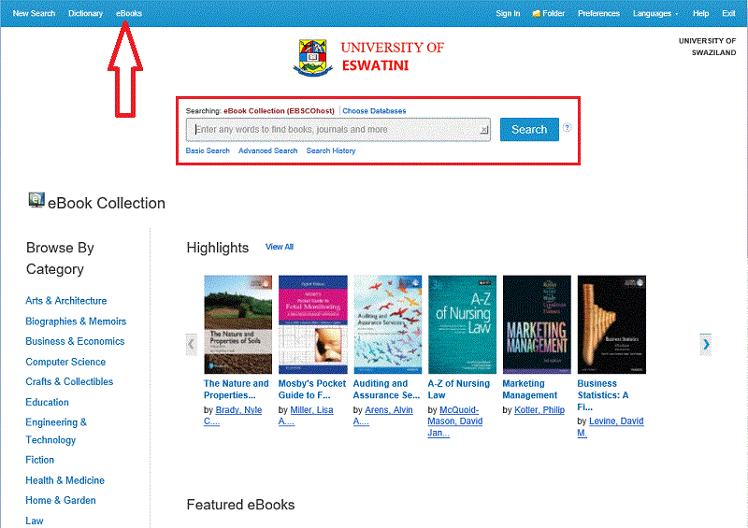Select eBooks in the top menu

click(x=129, y=13)
